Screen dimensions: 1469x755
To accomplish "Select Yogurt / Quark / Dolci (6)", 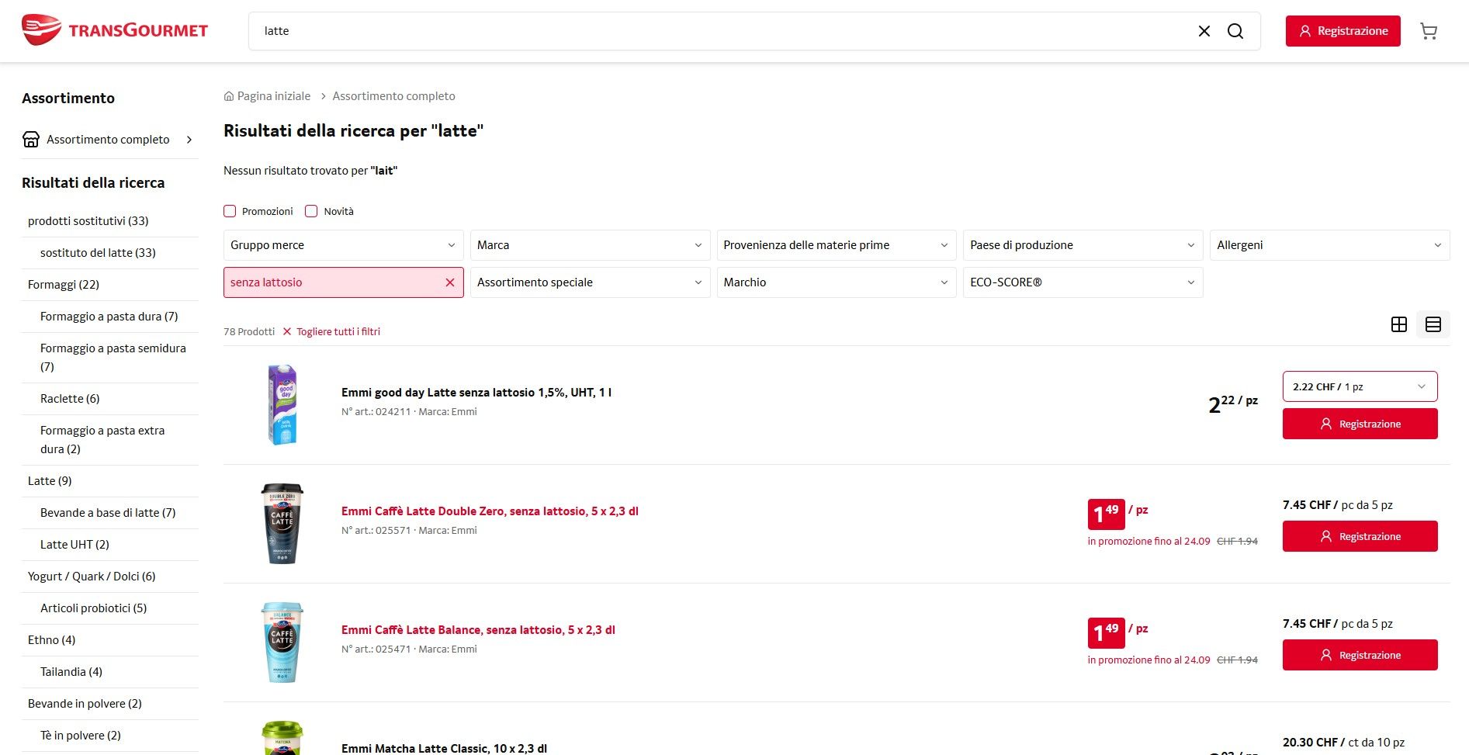I will [92, 577].
